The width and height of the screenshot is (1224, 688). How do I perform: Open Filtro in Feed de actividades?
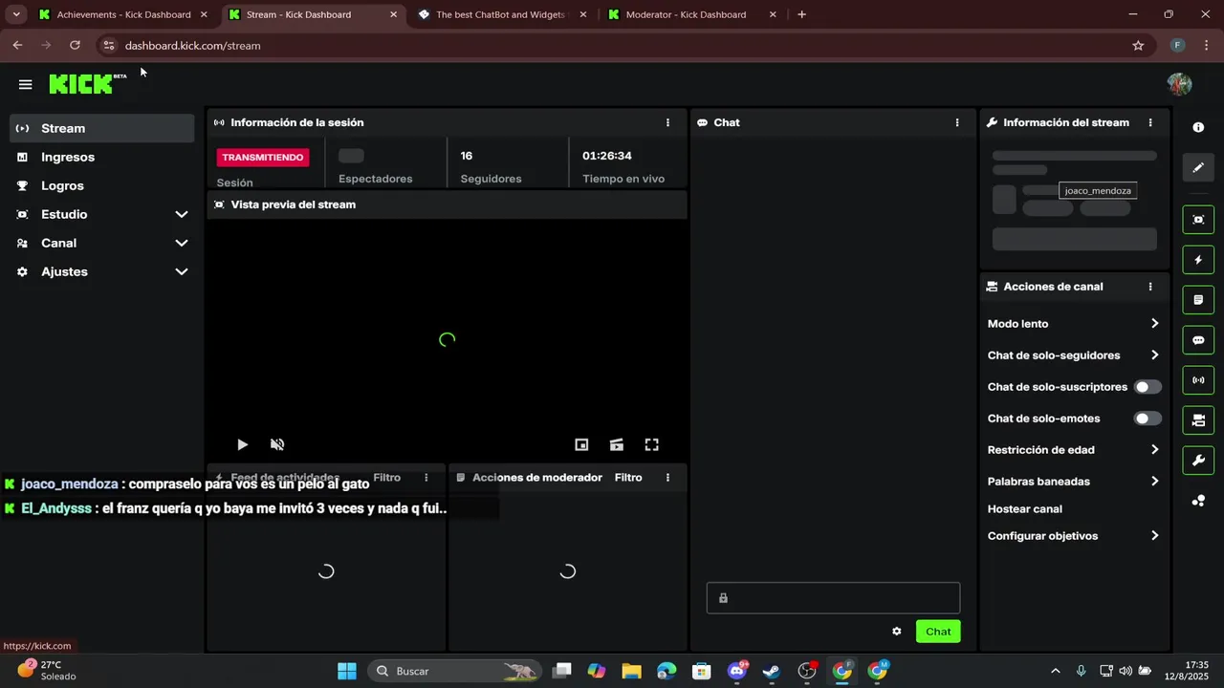(387, 478)
